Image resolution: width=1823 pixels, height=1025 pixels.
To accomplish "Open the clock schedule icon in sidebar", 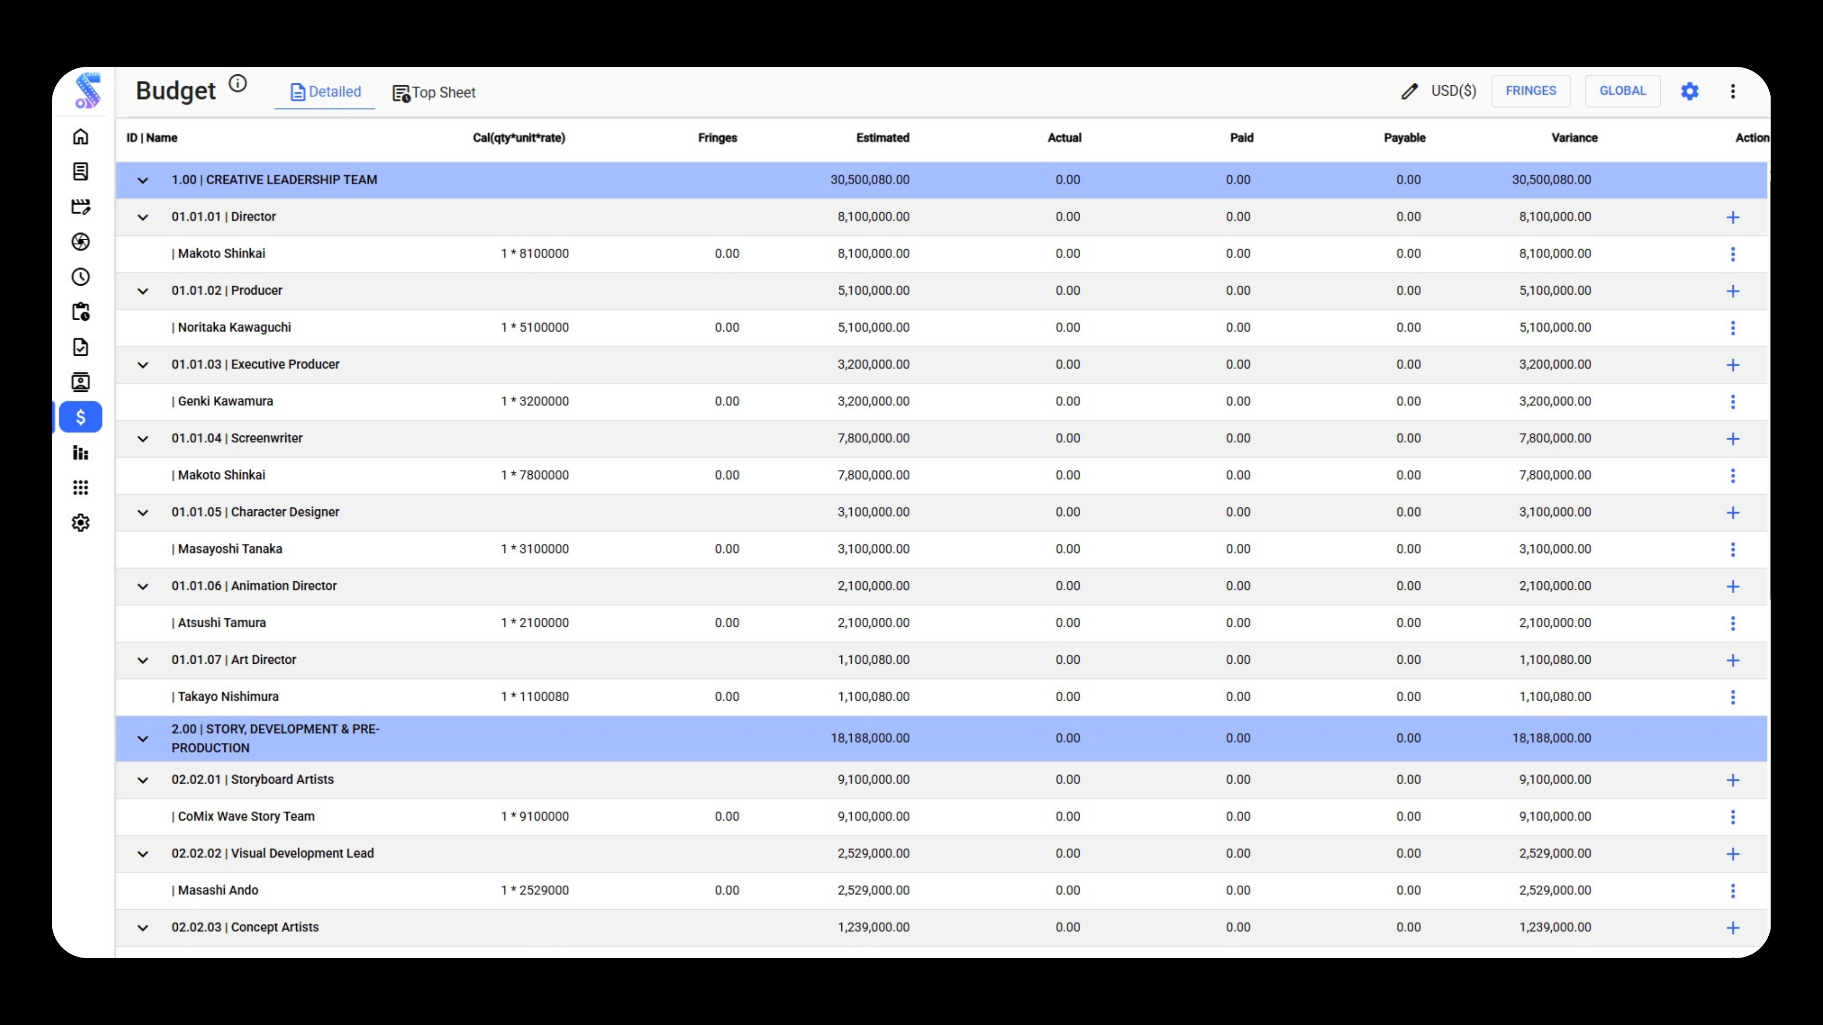I will pyautogui.click(x=82, y=277).
